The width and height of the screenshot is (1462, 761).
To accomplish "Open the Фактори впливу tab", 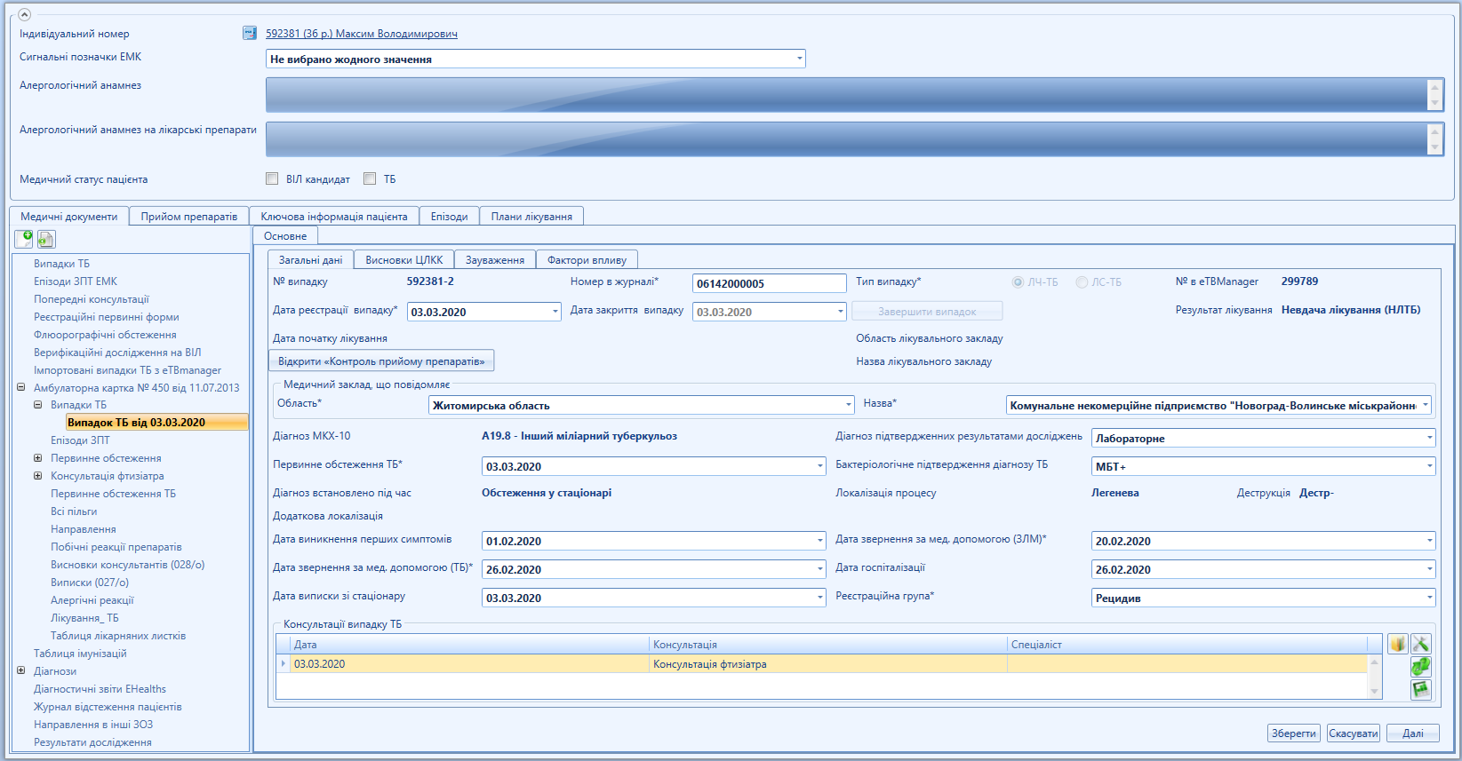I will pos(587,259).
